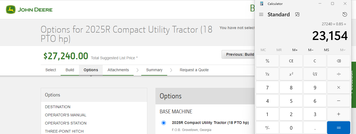This screenshot has width=356, height=134.
Task: Open the Summary tab
Action: (x=154, y=70)
